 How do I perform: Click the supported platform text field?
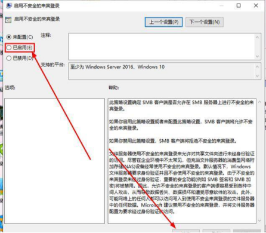[x=162, y=71]
